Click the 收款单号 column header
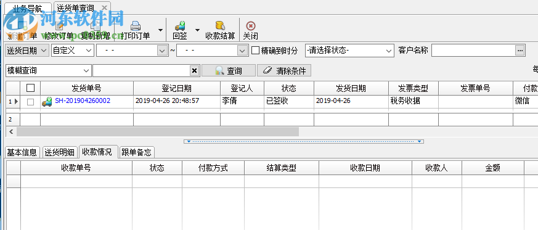This screenshot has width=538, height=230. pyautogui.click(x=76, y=168)
